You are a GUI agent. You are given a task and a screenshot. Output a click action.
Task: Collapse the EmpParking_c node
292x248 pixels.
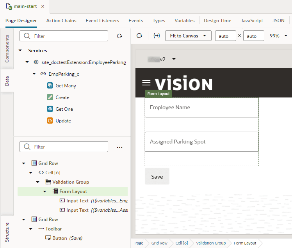pos(34,74)
